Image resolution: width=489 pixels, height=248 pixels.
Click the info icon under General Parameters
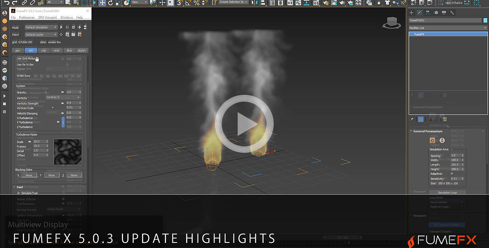442,141
